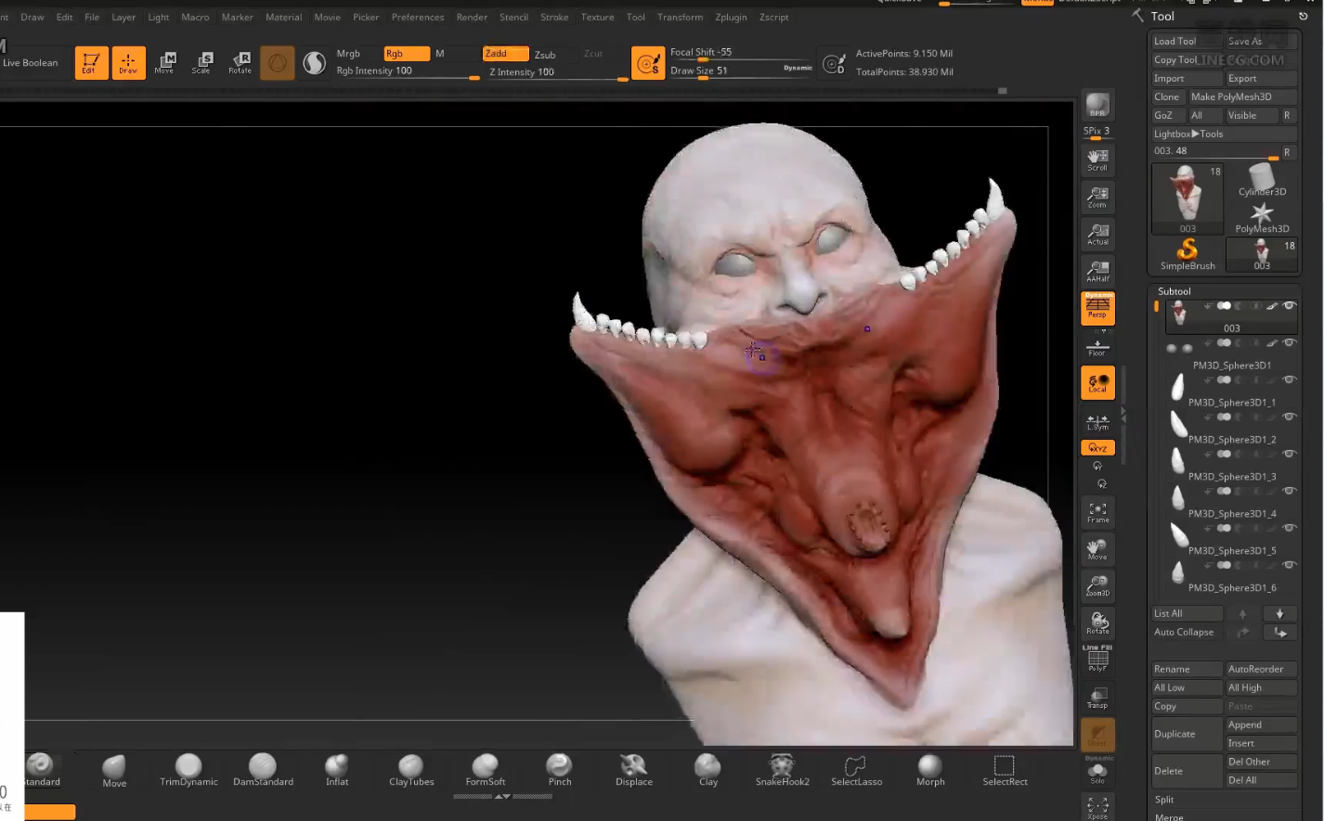Screen dimensions: 1324x821
Task: Select the Displace brush
Action: coord(633,770)
